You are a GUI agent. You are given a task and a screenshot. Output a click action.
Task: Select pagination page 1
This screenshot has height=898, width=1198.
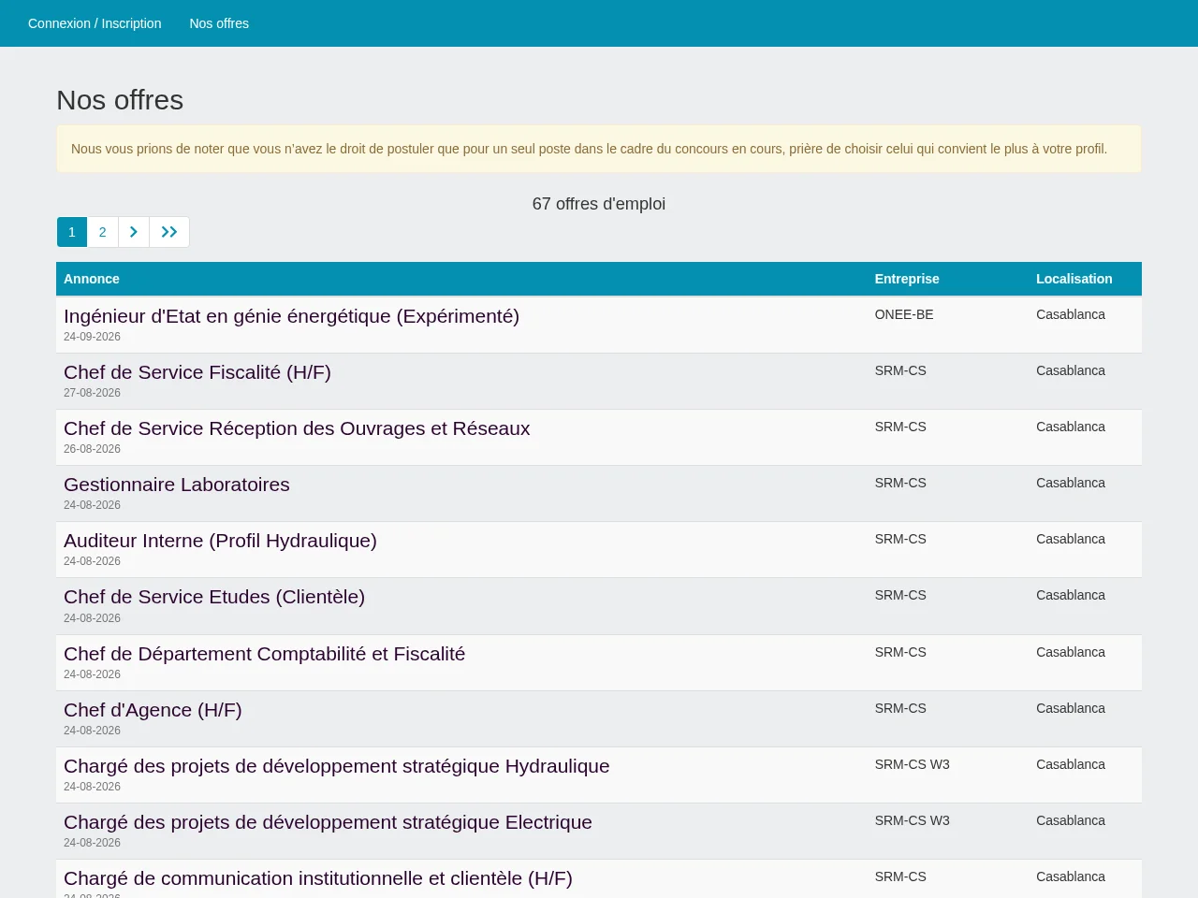72,232
